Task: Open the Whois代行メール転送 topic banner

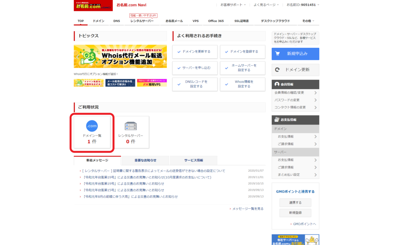Action: point(120,56)
